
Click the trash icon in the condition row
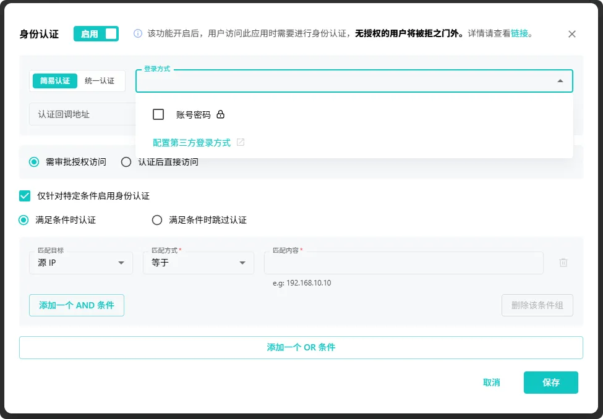(563, 263)
